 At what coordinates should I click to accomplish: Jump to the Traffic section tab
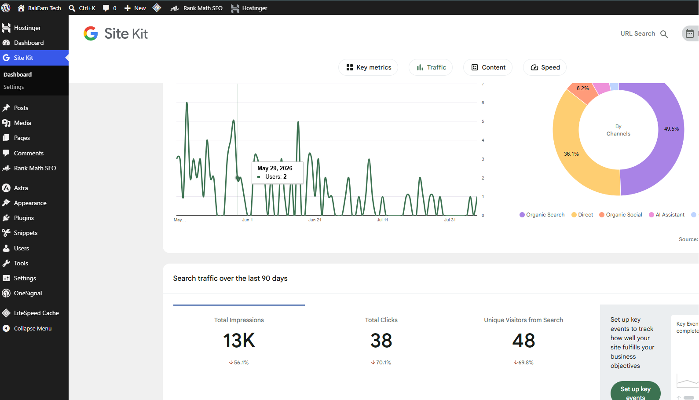point(431,67)
